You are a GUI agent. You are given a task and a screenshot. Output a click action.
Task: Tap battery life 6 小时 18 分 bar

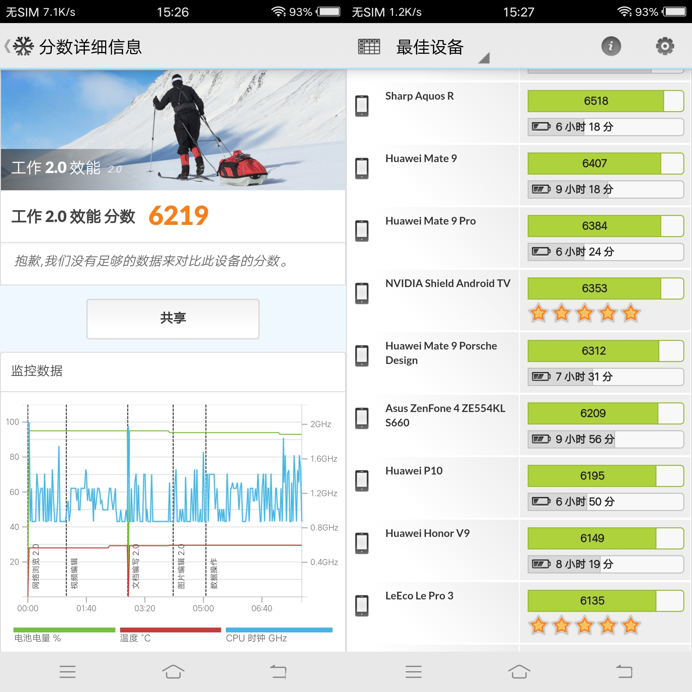[605, 127]
